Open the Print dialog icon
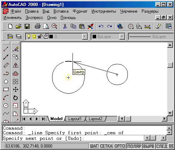The width and height of the screenshot is (175, 150). coord(38,26)
